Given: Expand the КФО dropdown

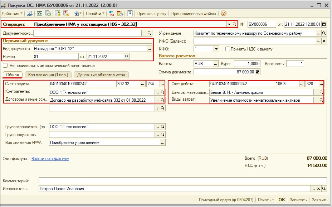Looking at the screenshot, I should [x=216, y=49].
